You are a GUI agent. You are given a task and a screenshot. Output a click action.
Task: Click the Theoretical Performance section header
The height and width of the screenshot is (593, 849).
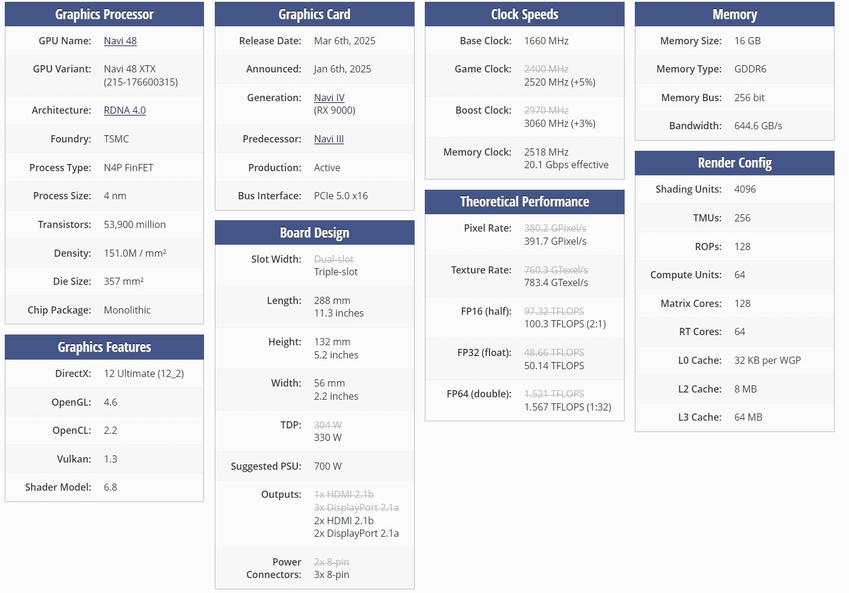point(525,202)
